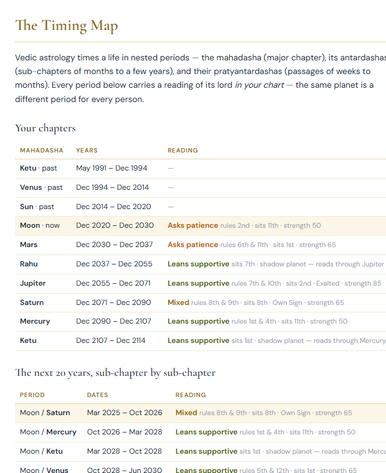The height and width of the screenshot is (473, 386).
Task: Select 'Rahu' mahadasha cell
Action: (x=29, y=264)
